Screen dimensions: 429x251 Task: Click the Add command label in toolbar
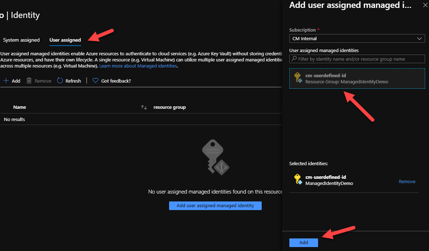[x=16, y=81]
